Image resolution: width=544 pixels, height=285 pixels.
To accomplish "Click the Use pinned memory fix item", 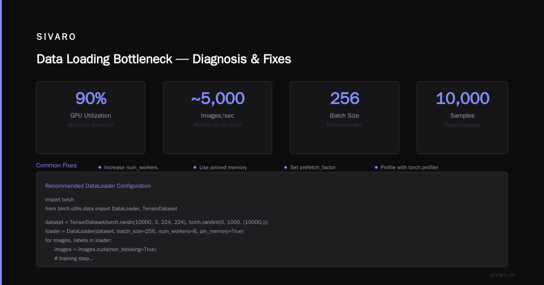I will [220, 167].
